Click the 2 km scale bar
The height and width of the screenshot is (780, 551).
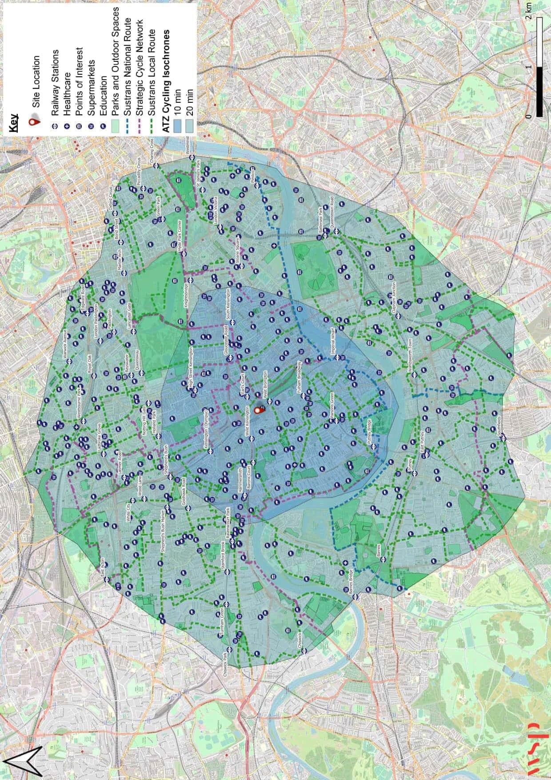(x=539, y=68)
